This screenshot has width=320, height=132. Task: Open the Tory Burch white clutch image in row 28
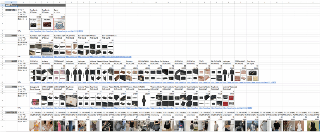coord(72,101)
